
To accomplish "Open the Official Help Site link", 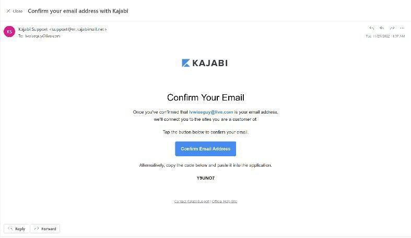I will (x=225, y=201).
